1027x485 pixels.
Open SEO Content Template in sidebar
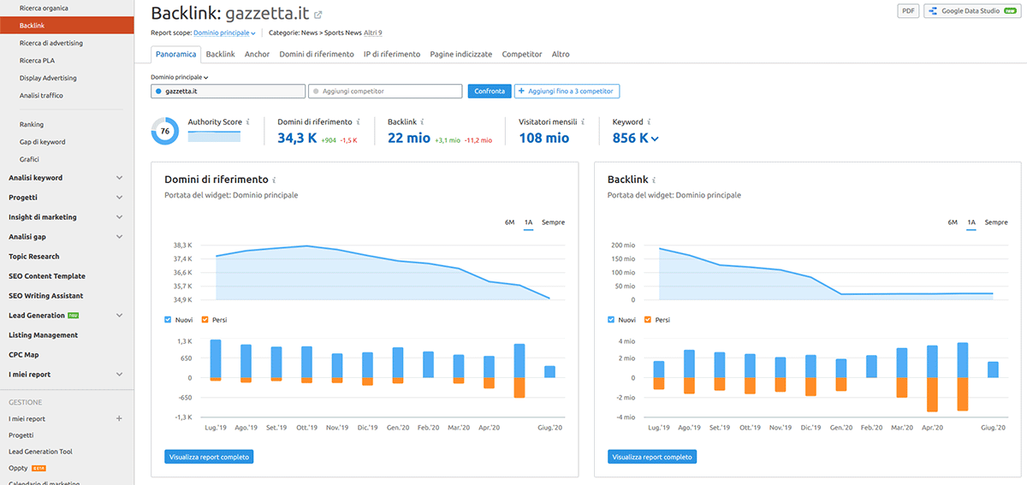coord(47,276)
